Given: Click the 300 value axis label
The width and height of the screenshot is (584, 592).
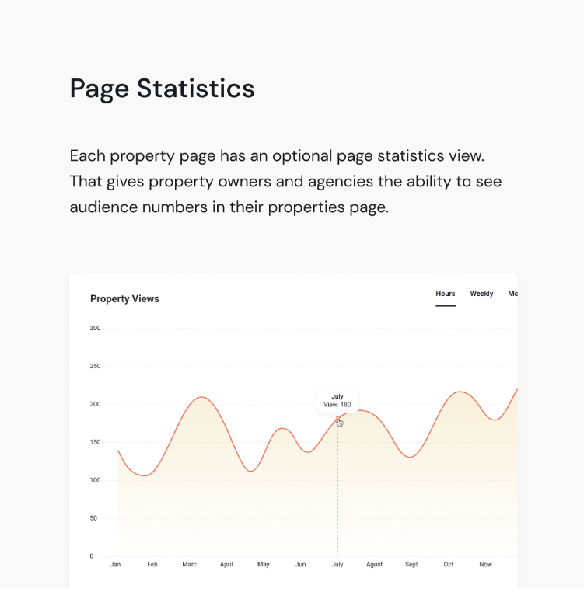Looking at the screenshot, I should [x=95, y=328].
